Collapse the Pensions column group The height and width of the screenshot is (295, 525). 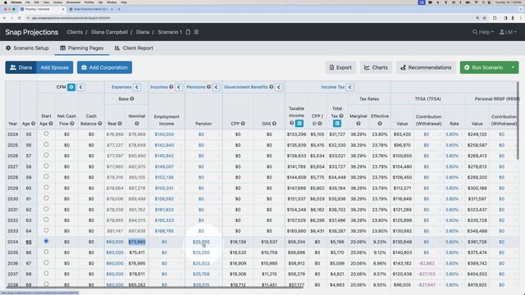point(217,88)
